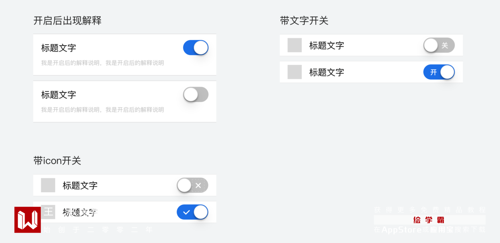This screenshot has width=500, height=243.
Task: Click gray square icon beside the 关 switch
Action: 294,45
